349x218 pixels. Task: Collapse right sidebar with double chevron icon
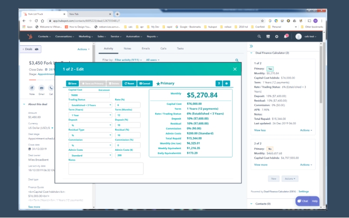point(251,46)
